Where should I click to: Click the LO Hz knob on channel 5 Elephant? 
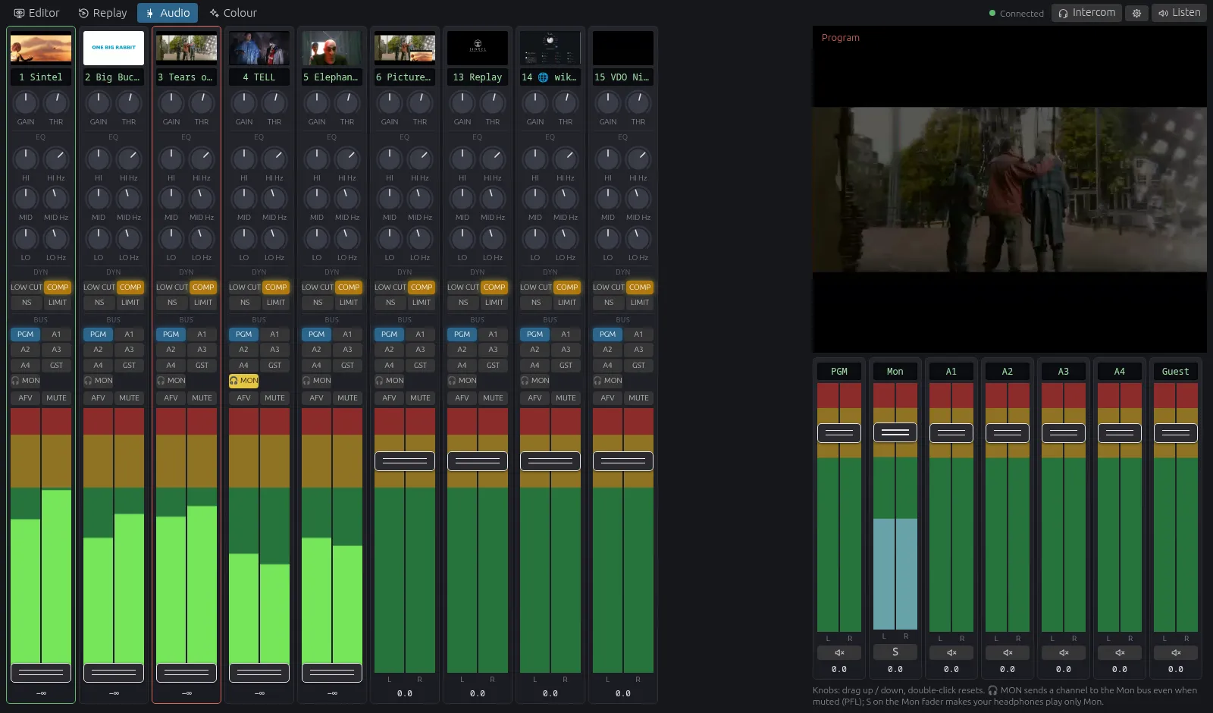347,237
